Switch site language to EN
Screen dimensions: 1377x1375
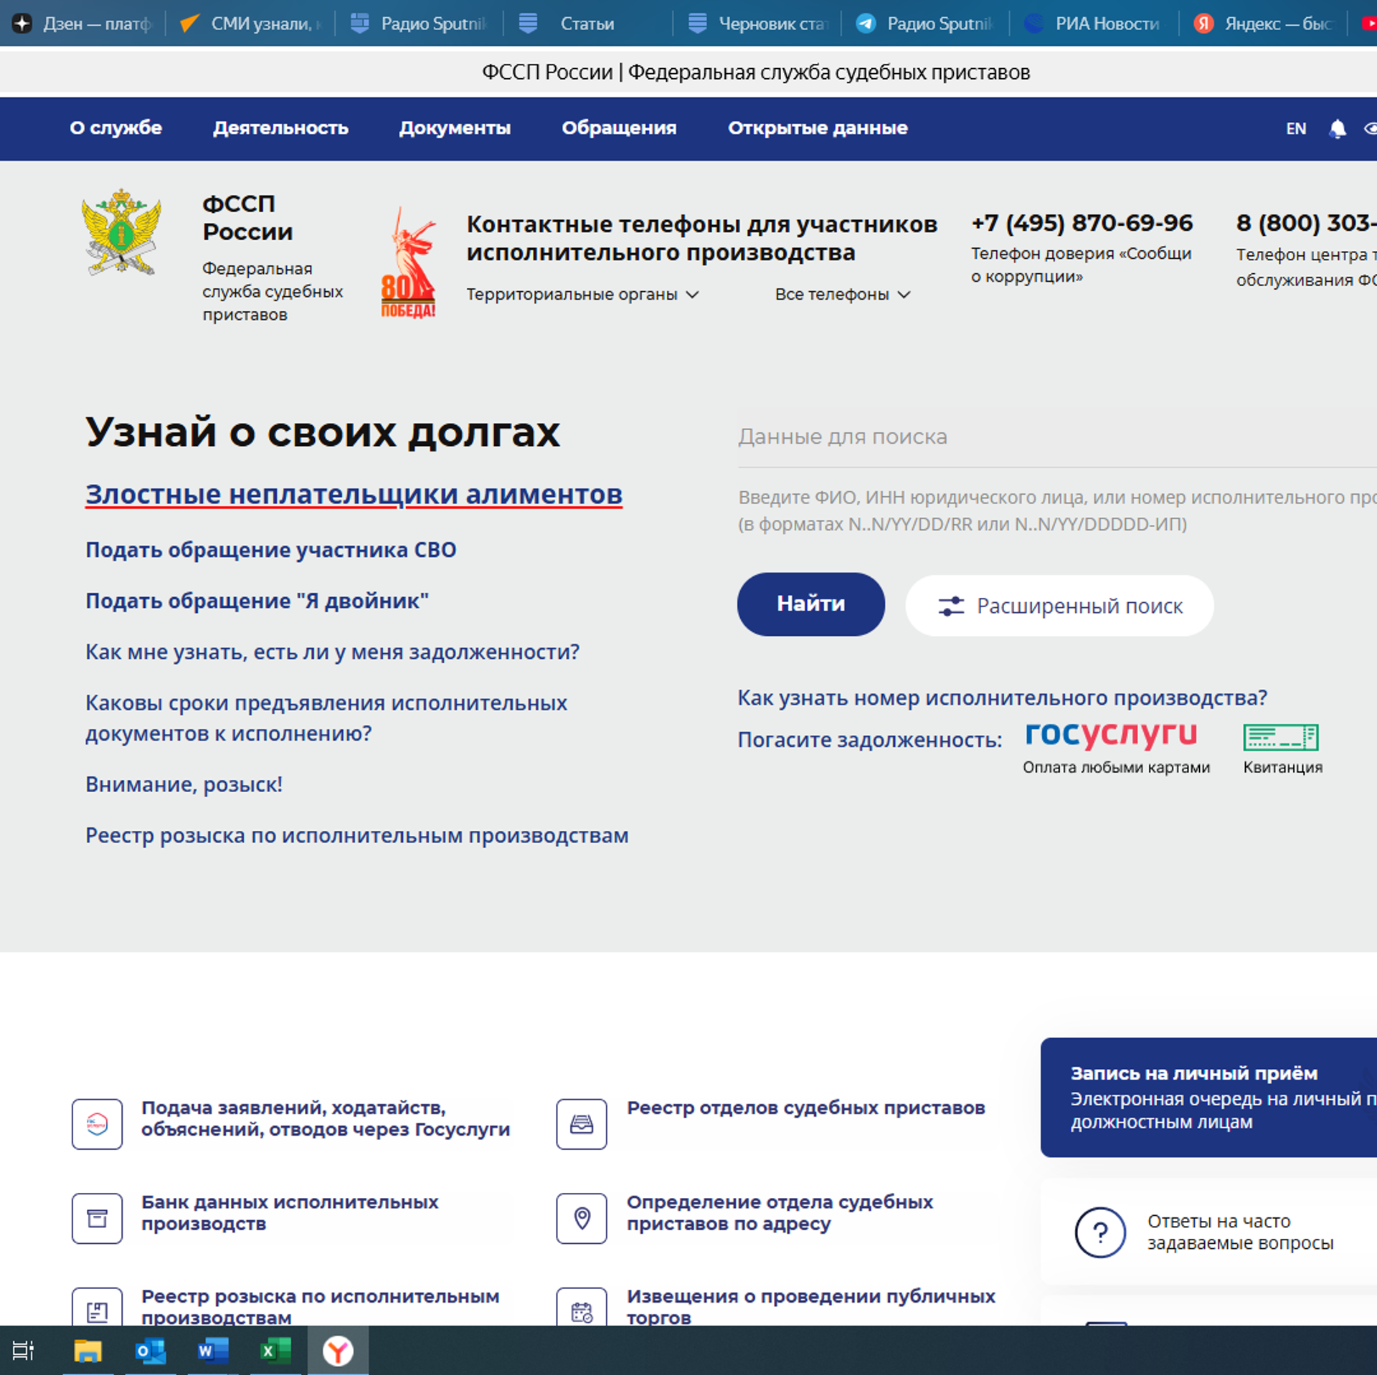pyautogui.click(x=1295, y=129)
